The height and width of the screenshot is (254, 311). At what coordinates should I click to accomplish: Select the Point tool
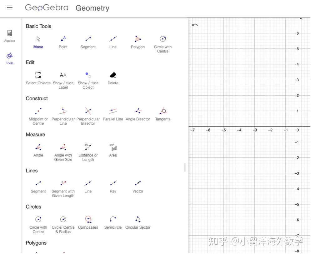coord(63,42)
